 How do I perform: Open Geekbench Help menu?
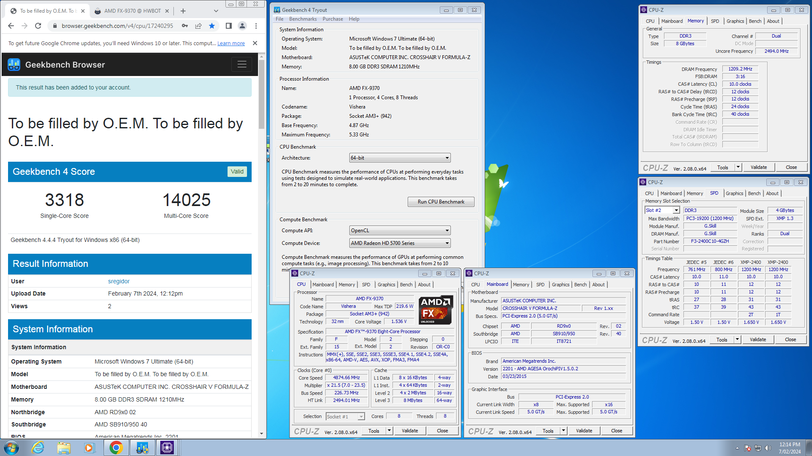click(354, 19)
